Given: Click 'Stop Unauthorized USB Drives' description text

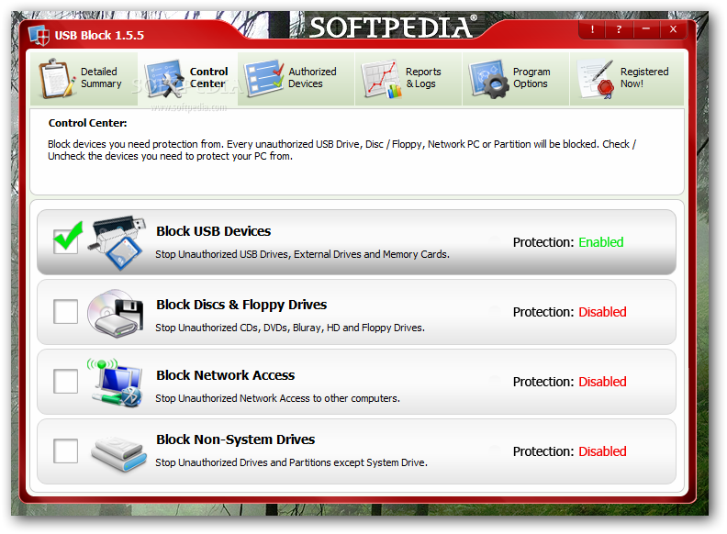Looking at the screenshot, I should (302, 254).
